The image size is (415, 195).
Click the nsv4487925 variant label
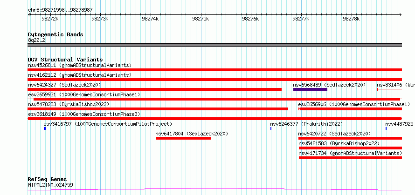click(x=399, y=124)
